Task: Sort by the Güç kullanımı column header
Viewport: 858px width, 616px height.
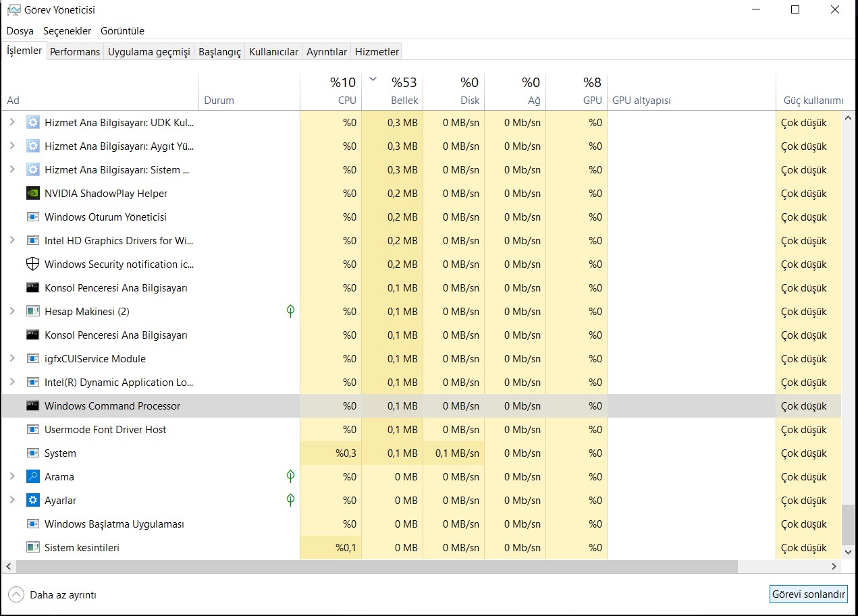Action: click(x=813, y=92)
